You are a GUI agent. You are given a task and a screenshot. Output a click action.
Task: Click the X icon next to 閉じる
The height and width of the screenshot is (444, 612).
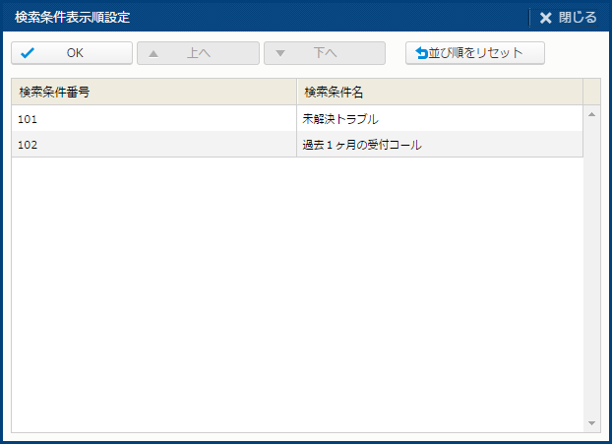[545, 18]
